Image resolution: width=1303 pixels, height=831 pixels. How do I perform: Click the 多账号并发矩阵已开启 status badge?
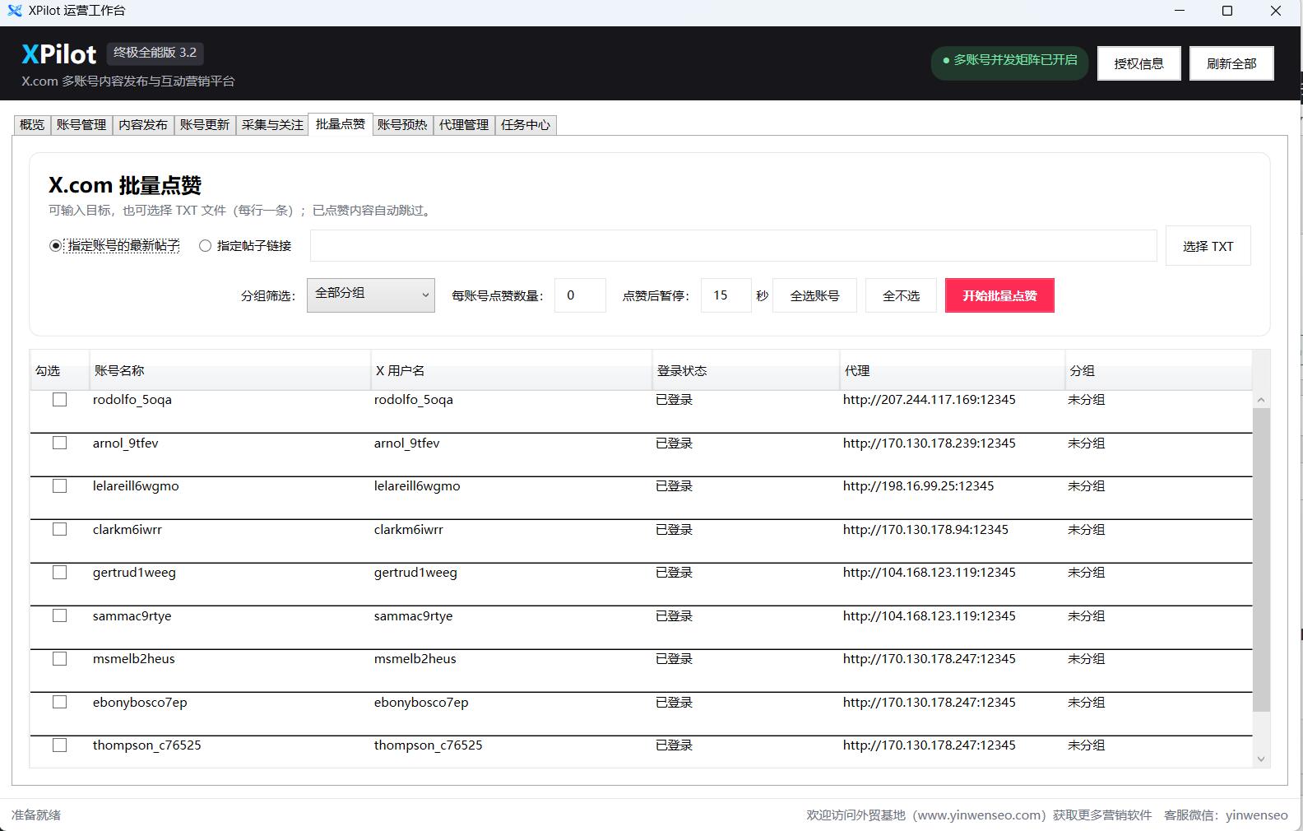pyautogui.click(x=1009, y=62)
